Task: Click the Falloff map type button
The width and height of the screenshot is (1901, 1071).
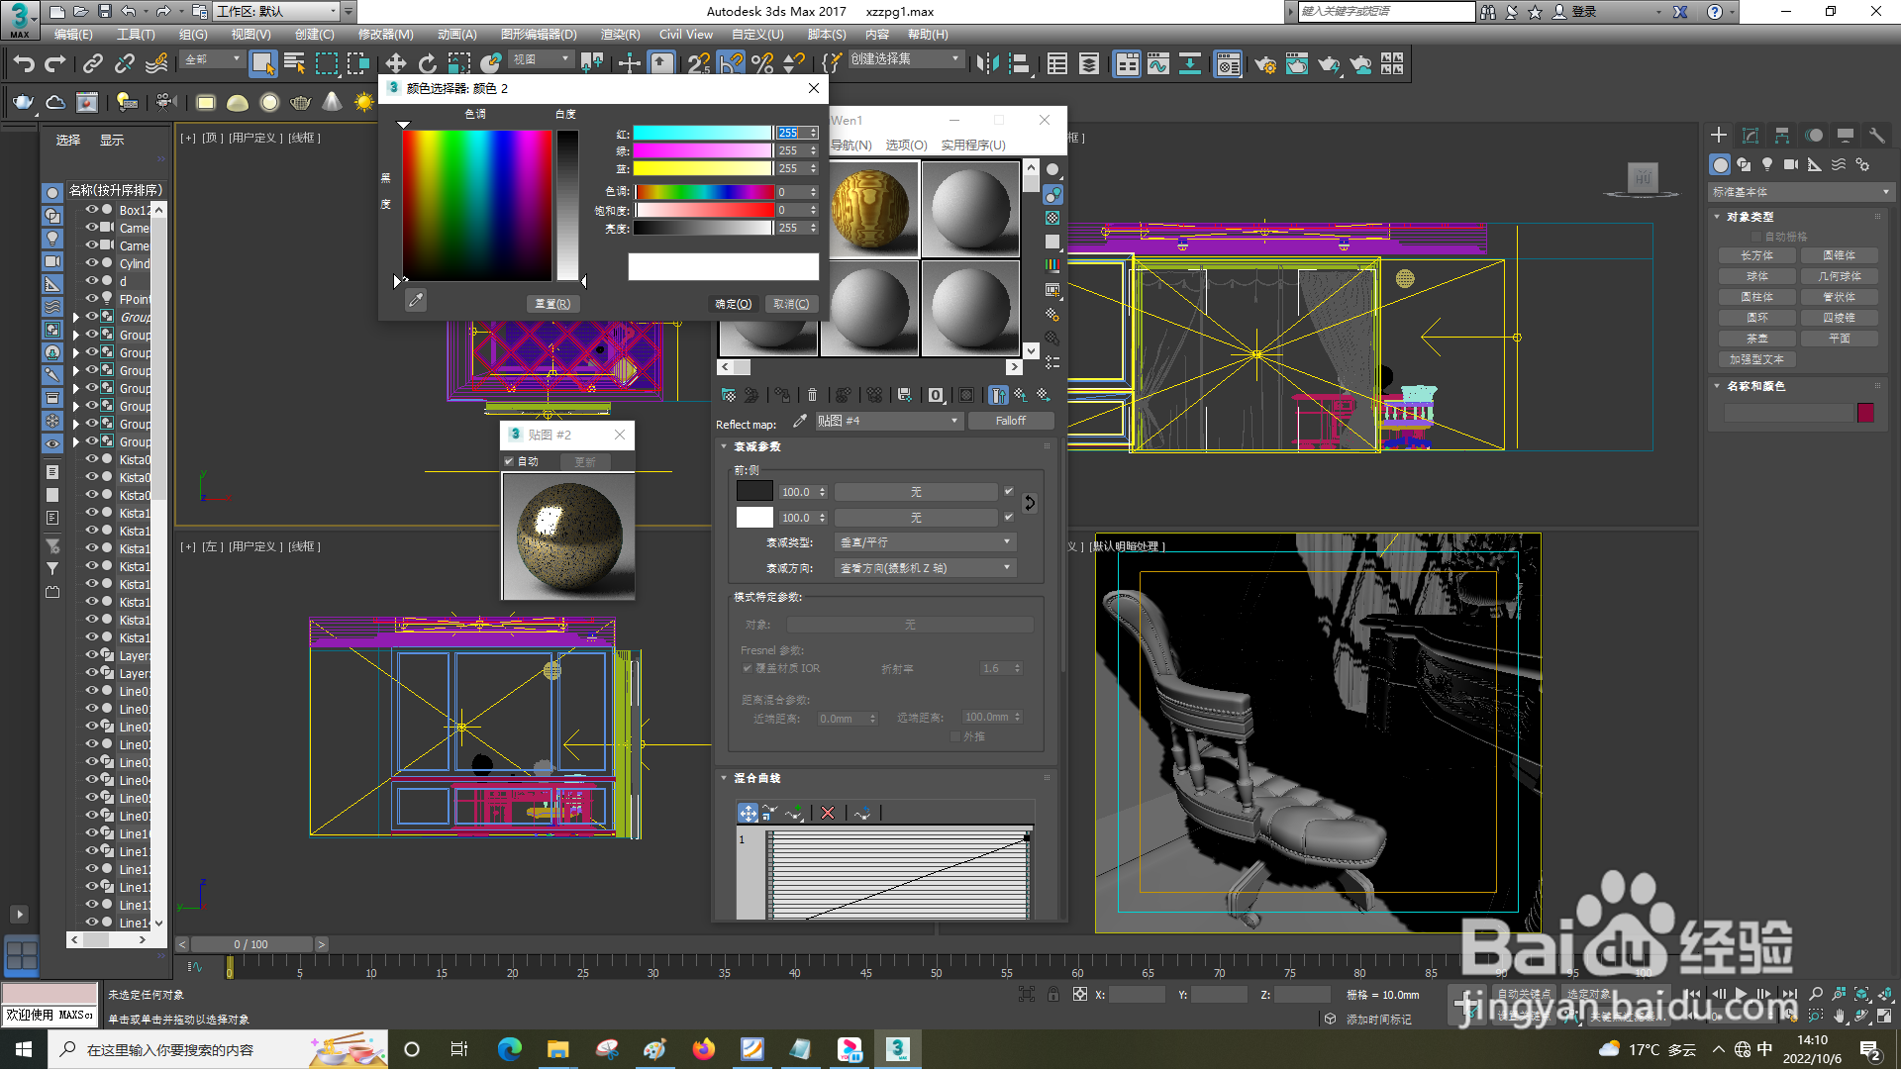Action: (1011, 421)
